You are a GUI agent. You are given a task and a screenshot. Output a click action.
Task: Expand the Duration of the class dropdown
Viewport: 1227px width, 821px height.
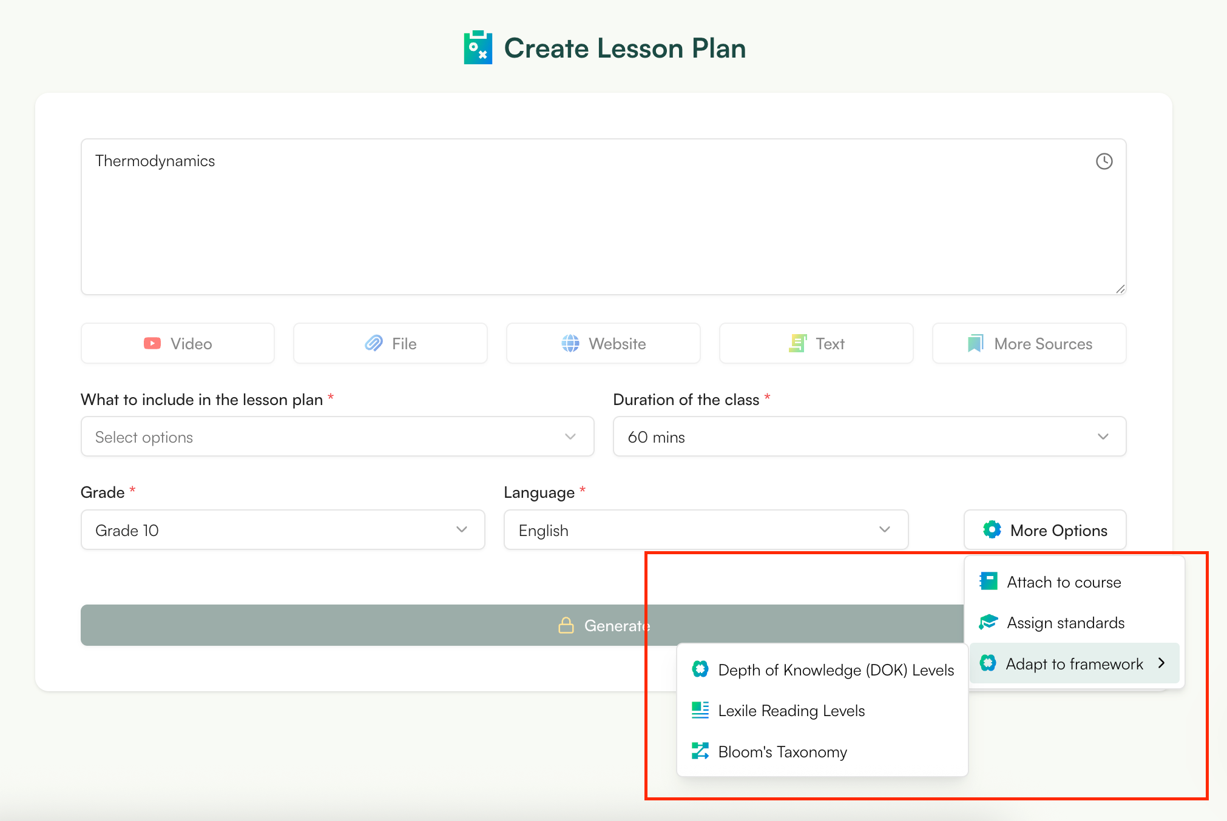(869, 436)
